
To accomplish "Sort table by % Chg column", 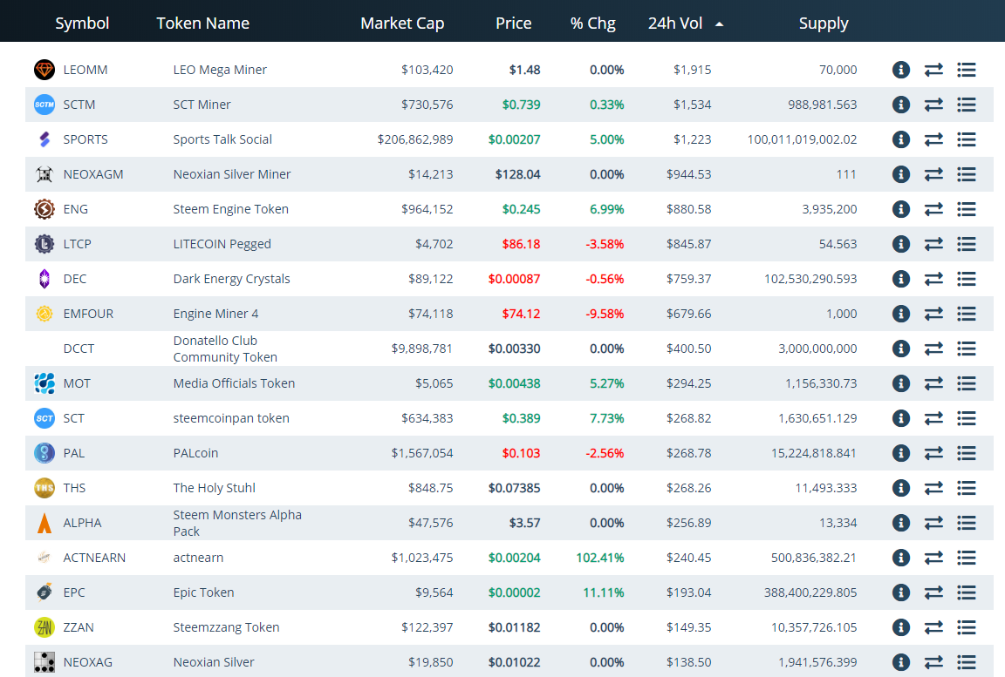I will click(x=593, y=24).
